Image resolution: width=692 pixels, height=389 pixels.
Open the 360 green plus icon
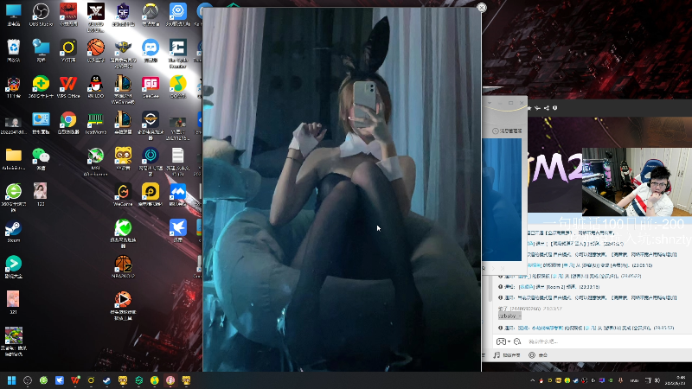(41, 86)
